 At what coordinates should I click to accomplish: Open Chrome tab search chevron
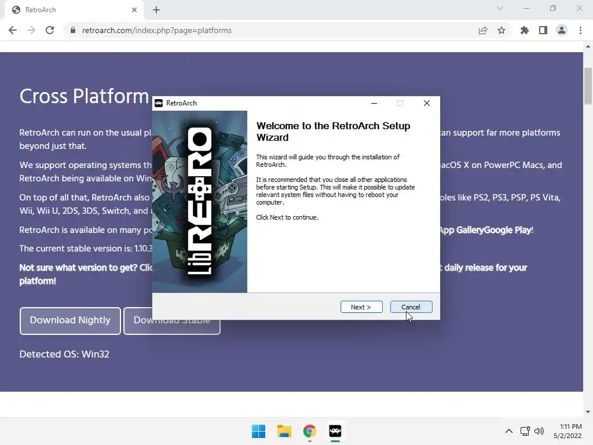(500, 8)
